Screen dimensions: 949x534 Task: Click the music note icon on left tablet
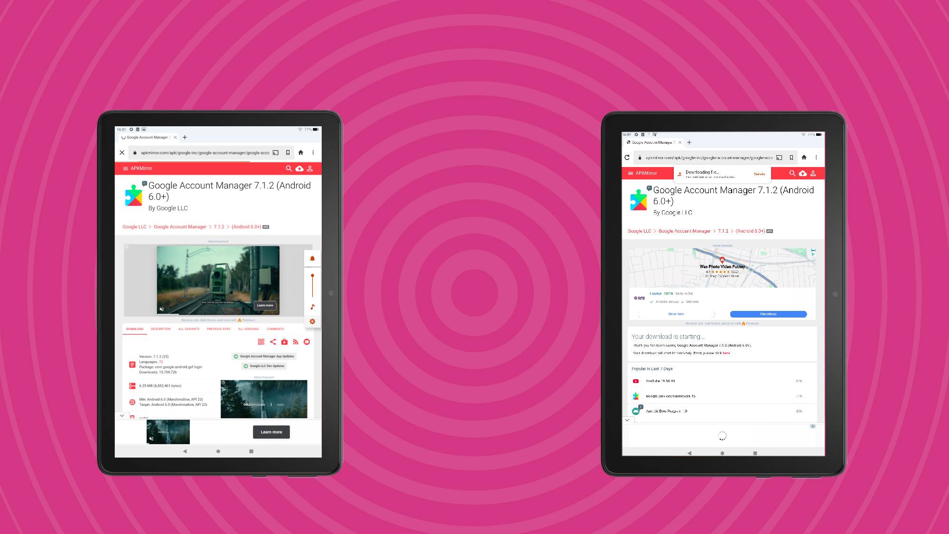tap(312, 307)
